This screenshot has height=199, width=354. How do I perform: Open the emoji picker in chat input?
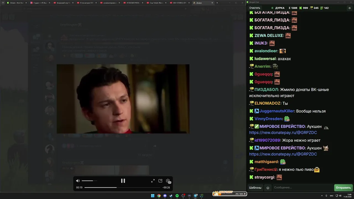point(268,188)
